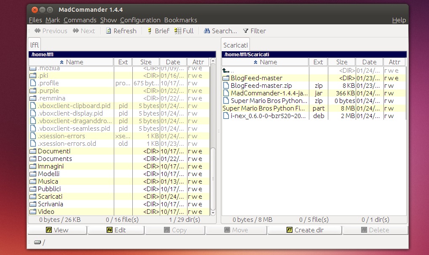
Task: Select the i-nex deb file icon
Action: click(x=226, y=116)
